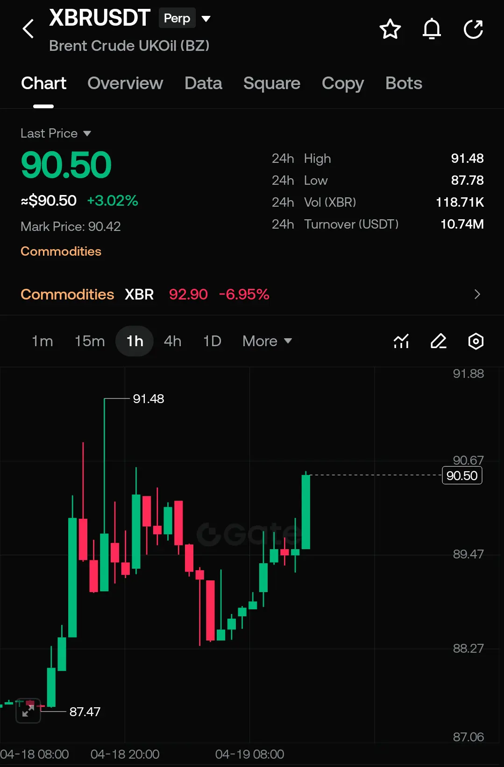
Task: Expand the Commodities XBR row chevron
Action: coord(477,294)
